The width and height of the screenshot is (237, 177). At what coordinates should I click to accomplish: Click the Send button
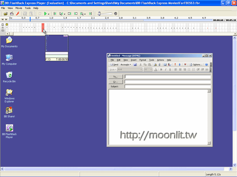tap(114, 65)
